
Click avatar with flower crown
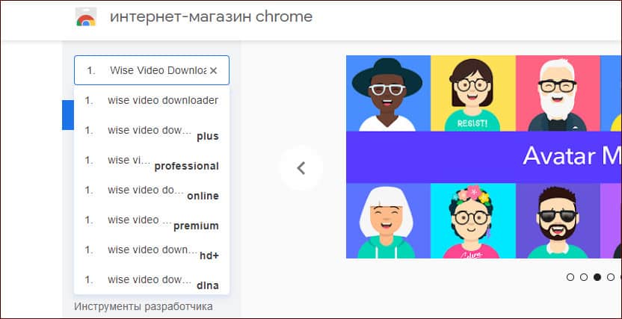472,220
